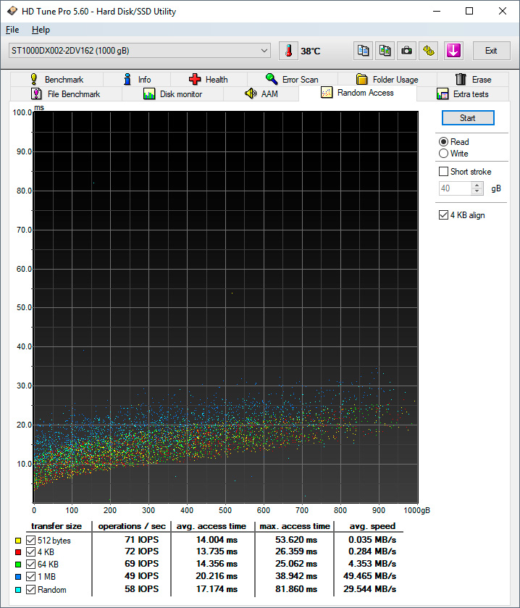Click the short stroke gB input field
The height and width of the screenshot is (608, 520).
(x=454, y=188)
